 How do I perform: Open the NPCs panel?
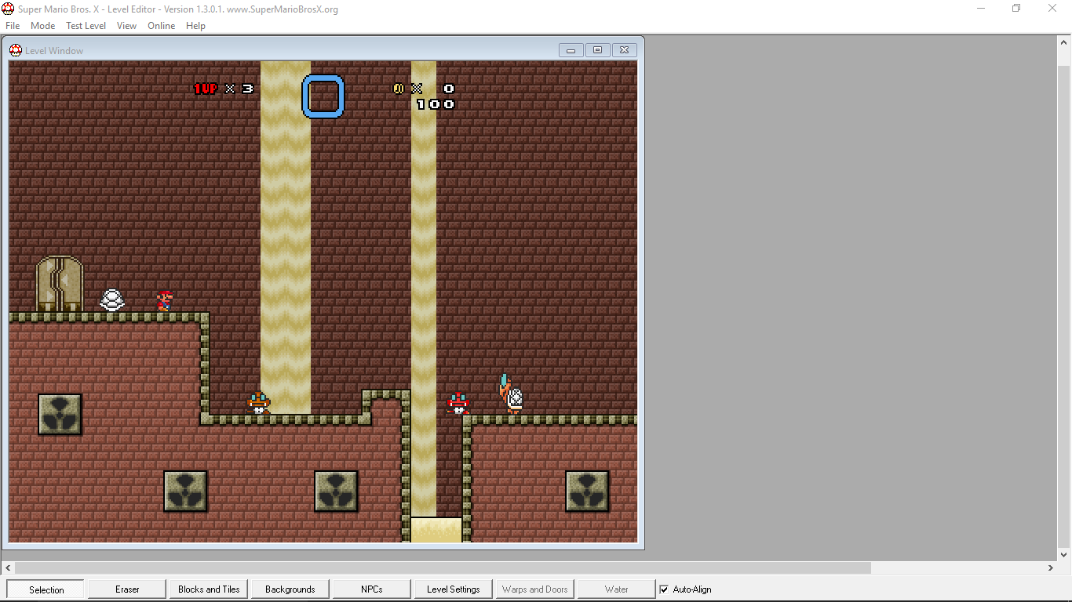pos(372,589)
